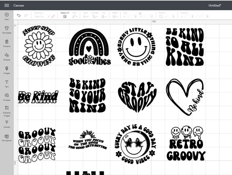This screenshot has height=175, width=232.
Task: Select the good vibes rainbow design
Action: 90,47
